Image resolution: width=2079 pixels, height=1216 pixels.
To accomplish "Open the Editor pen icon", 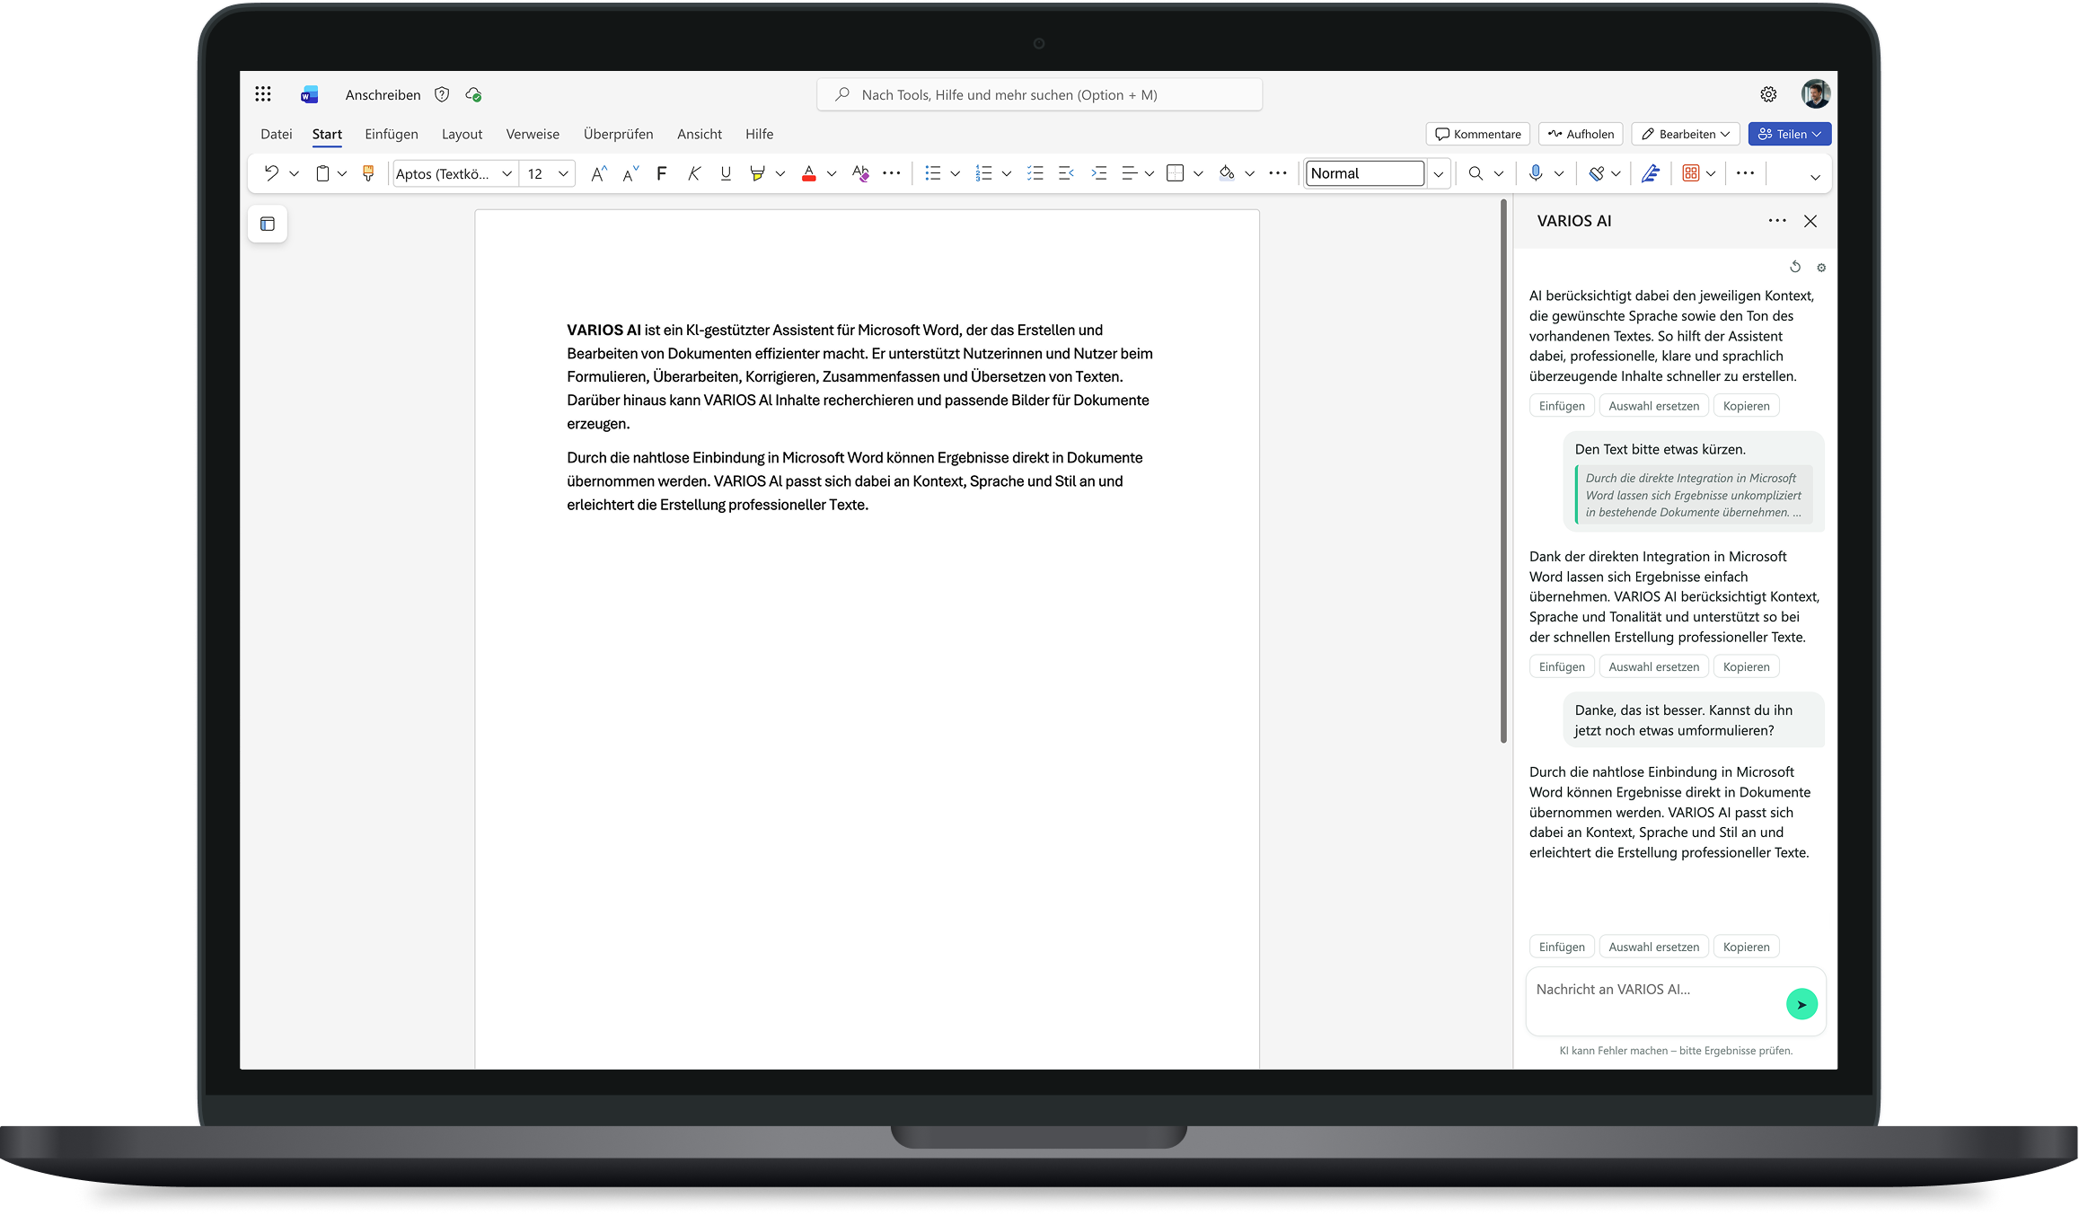I will click(x=1651, y=173).
